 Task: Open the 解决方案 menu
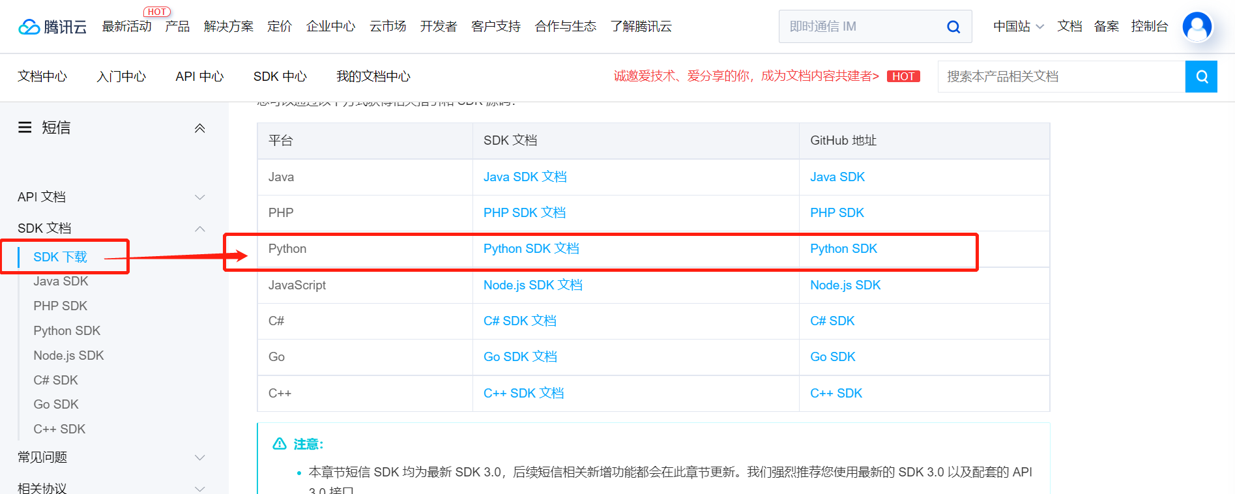click(229, 26)
